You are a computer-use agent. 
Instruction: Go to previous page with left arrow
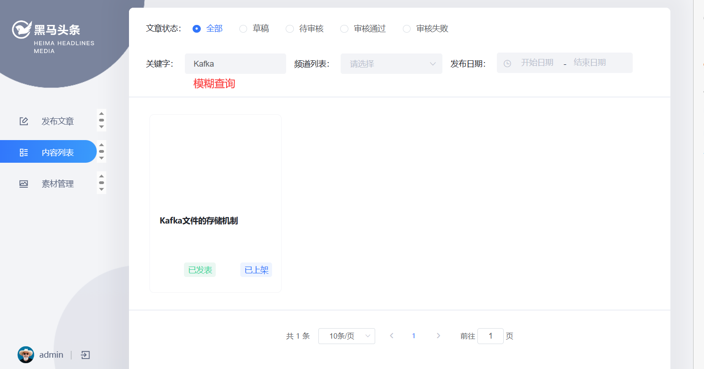392,336
